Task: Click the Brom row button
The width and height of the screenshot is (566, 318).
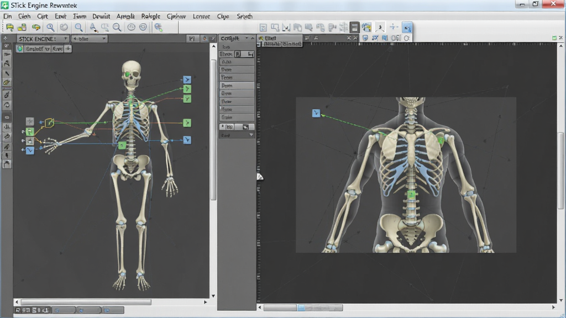Action: pos(237,86)
